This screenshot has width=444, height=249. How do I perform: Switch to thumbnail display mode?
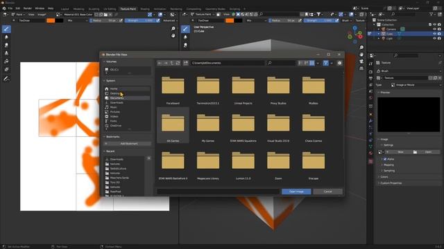(312, 63)
